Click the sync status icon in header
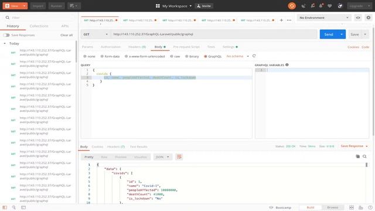Viewport: 375px width, 211px height. point(292,6)
